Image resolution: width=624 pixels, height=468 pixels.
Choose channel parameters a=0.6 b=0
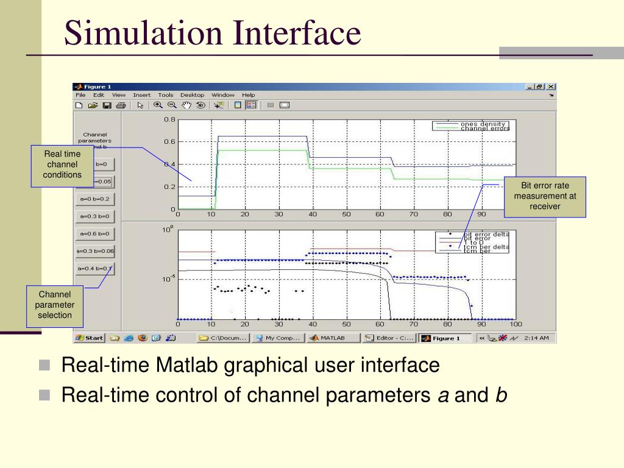coord(95,233)
